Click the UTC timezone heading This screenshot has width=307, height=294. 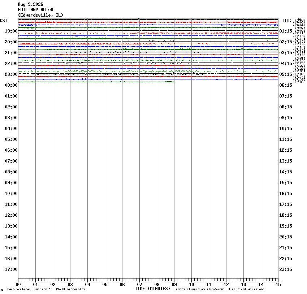[287, 21]
